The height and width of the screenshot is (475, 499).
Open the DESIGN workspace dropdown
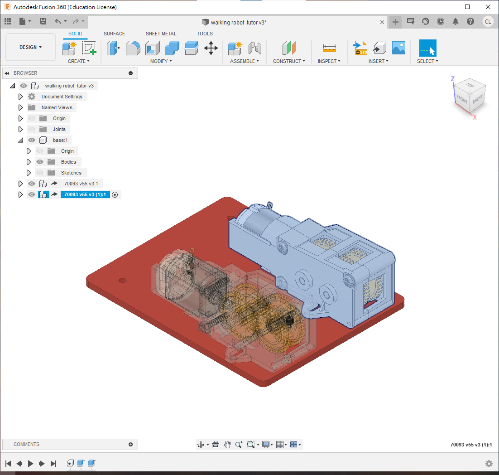click(x=30, y=47)
